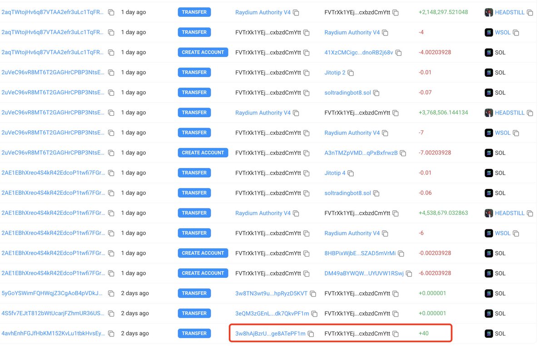Viewport: 545px width, 346px height.
Task: Open WSOL token link in -6 row
Action: [503, 233]
